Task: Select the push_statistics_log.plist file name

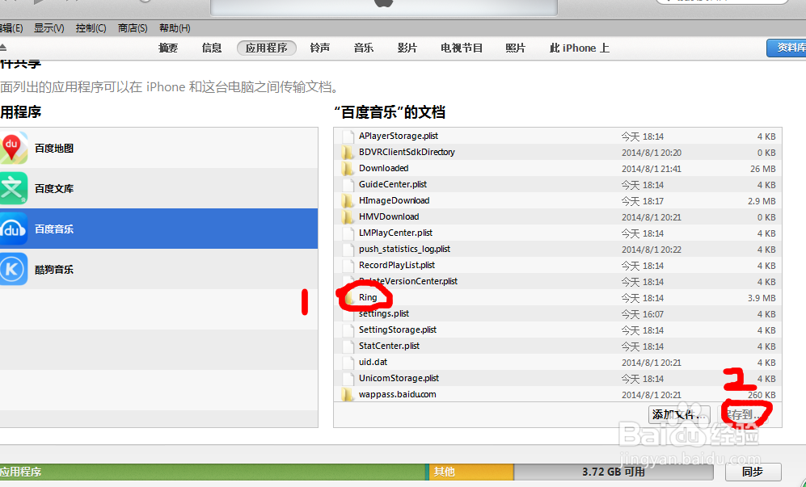Action: (x=404, y=249)
